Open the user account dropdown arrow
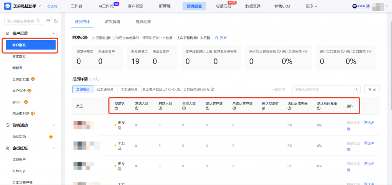The image size is (392, 185). pos(387,7)
